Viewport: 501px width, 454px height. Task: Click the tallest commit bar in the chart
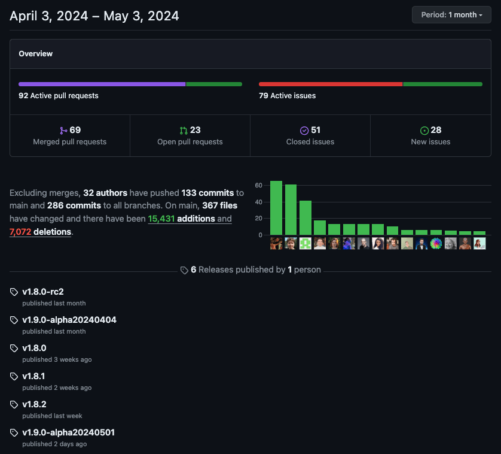276,208
